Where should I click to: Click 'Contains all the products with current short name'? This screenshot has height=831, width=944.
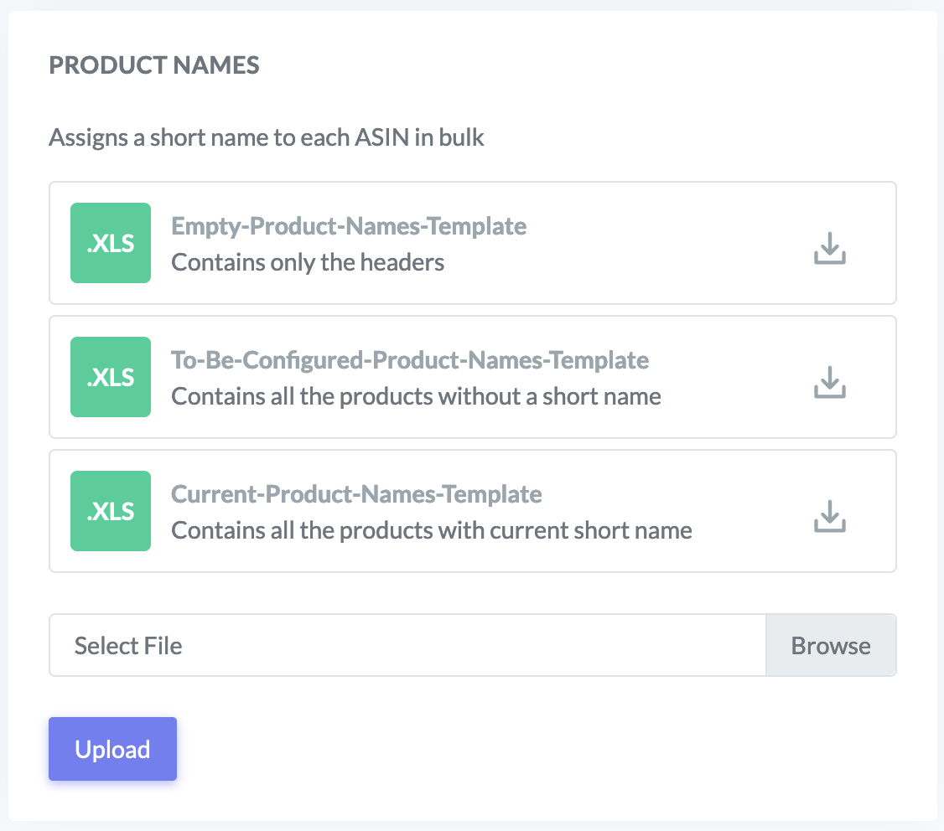coord(432,530)
